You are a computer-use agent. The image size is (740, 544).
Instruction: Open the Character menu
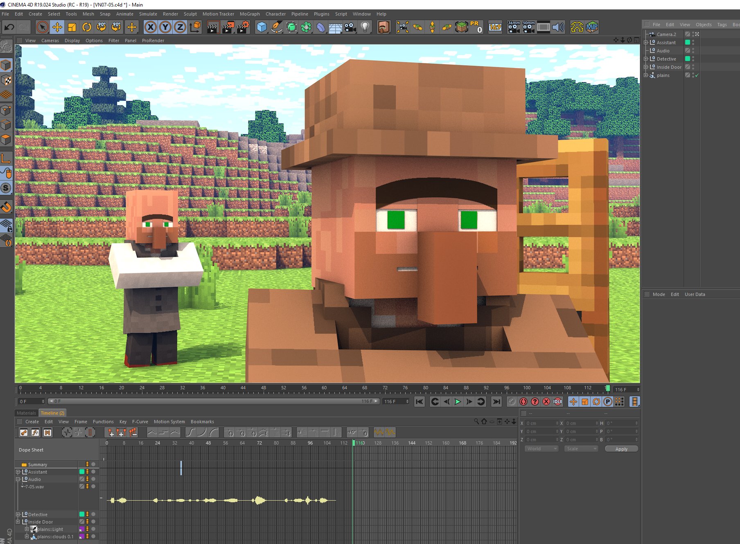click(275, 14)
